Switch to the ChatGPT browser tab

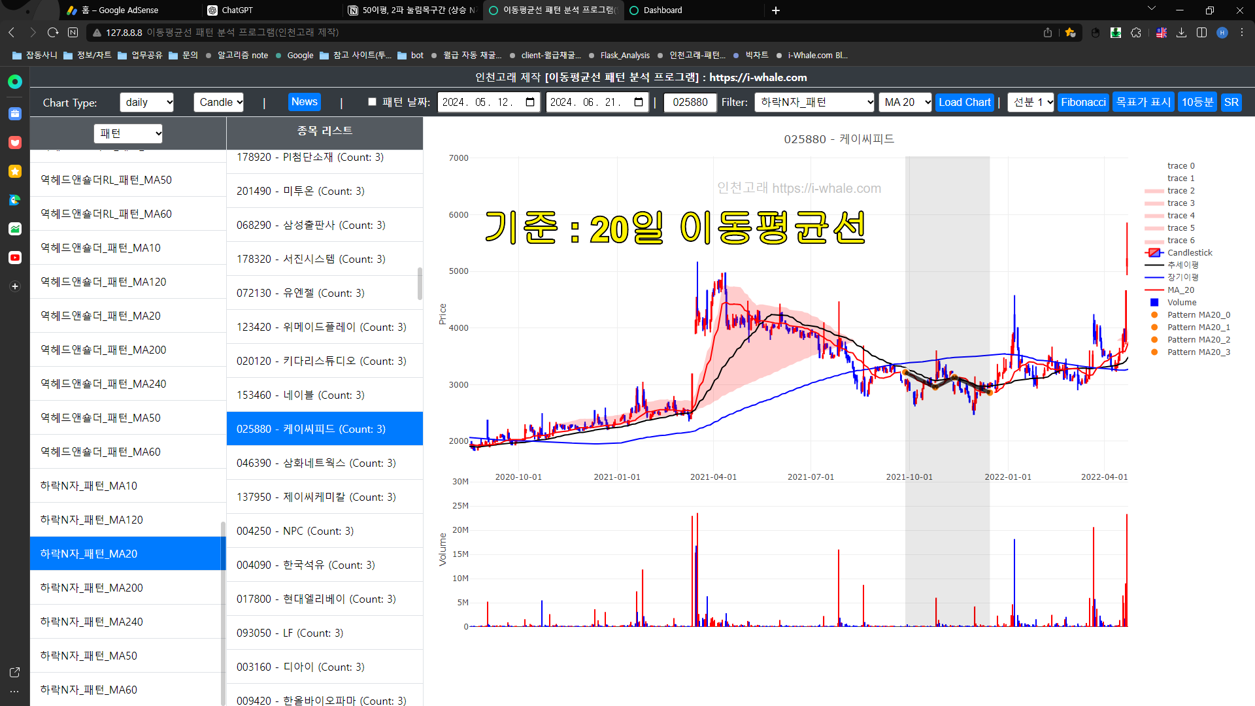237,10
